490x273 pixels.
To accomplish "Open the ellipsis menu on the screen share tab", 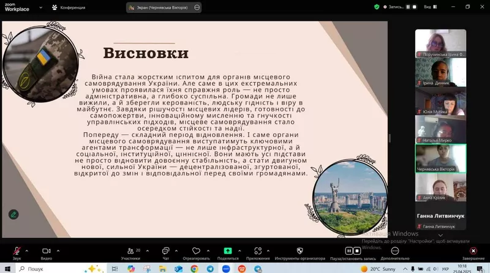I will click(x=197, y=7).
